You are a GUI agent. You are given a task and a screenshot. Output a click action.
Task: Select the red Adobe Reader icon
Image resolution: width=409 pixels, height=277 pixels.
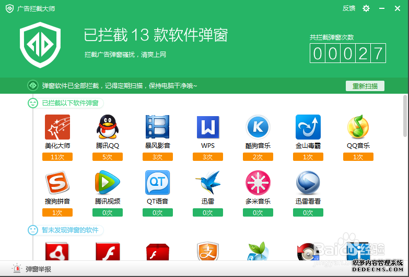click(57, 251)
